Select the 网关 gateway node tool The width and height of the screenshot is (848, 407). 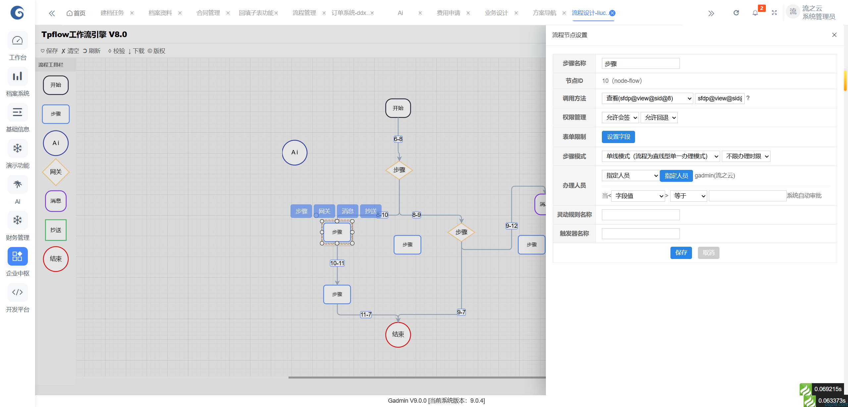55,172
